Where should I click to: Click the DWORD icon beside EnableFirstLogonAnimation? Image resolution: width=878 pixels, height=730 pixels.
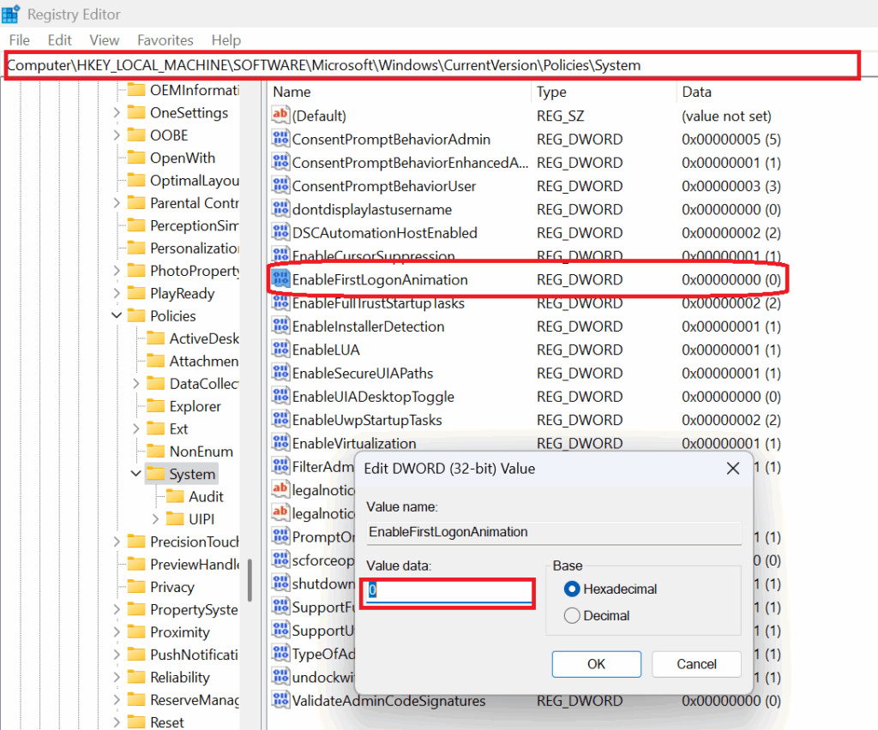(282, 279)
